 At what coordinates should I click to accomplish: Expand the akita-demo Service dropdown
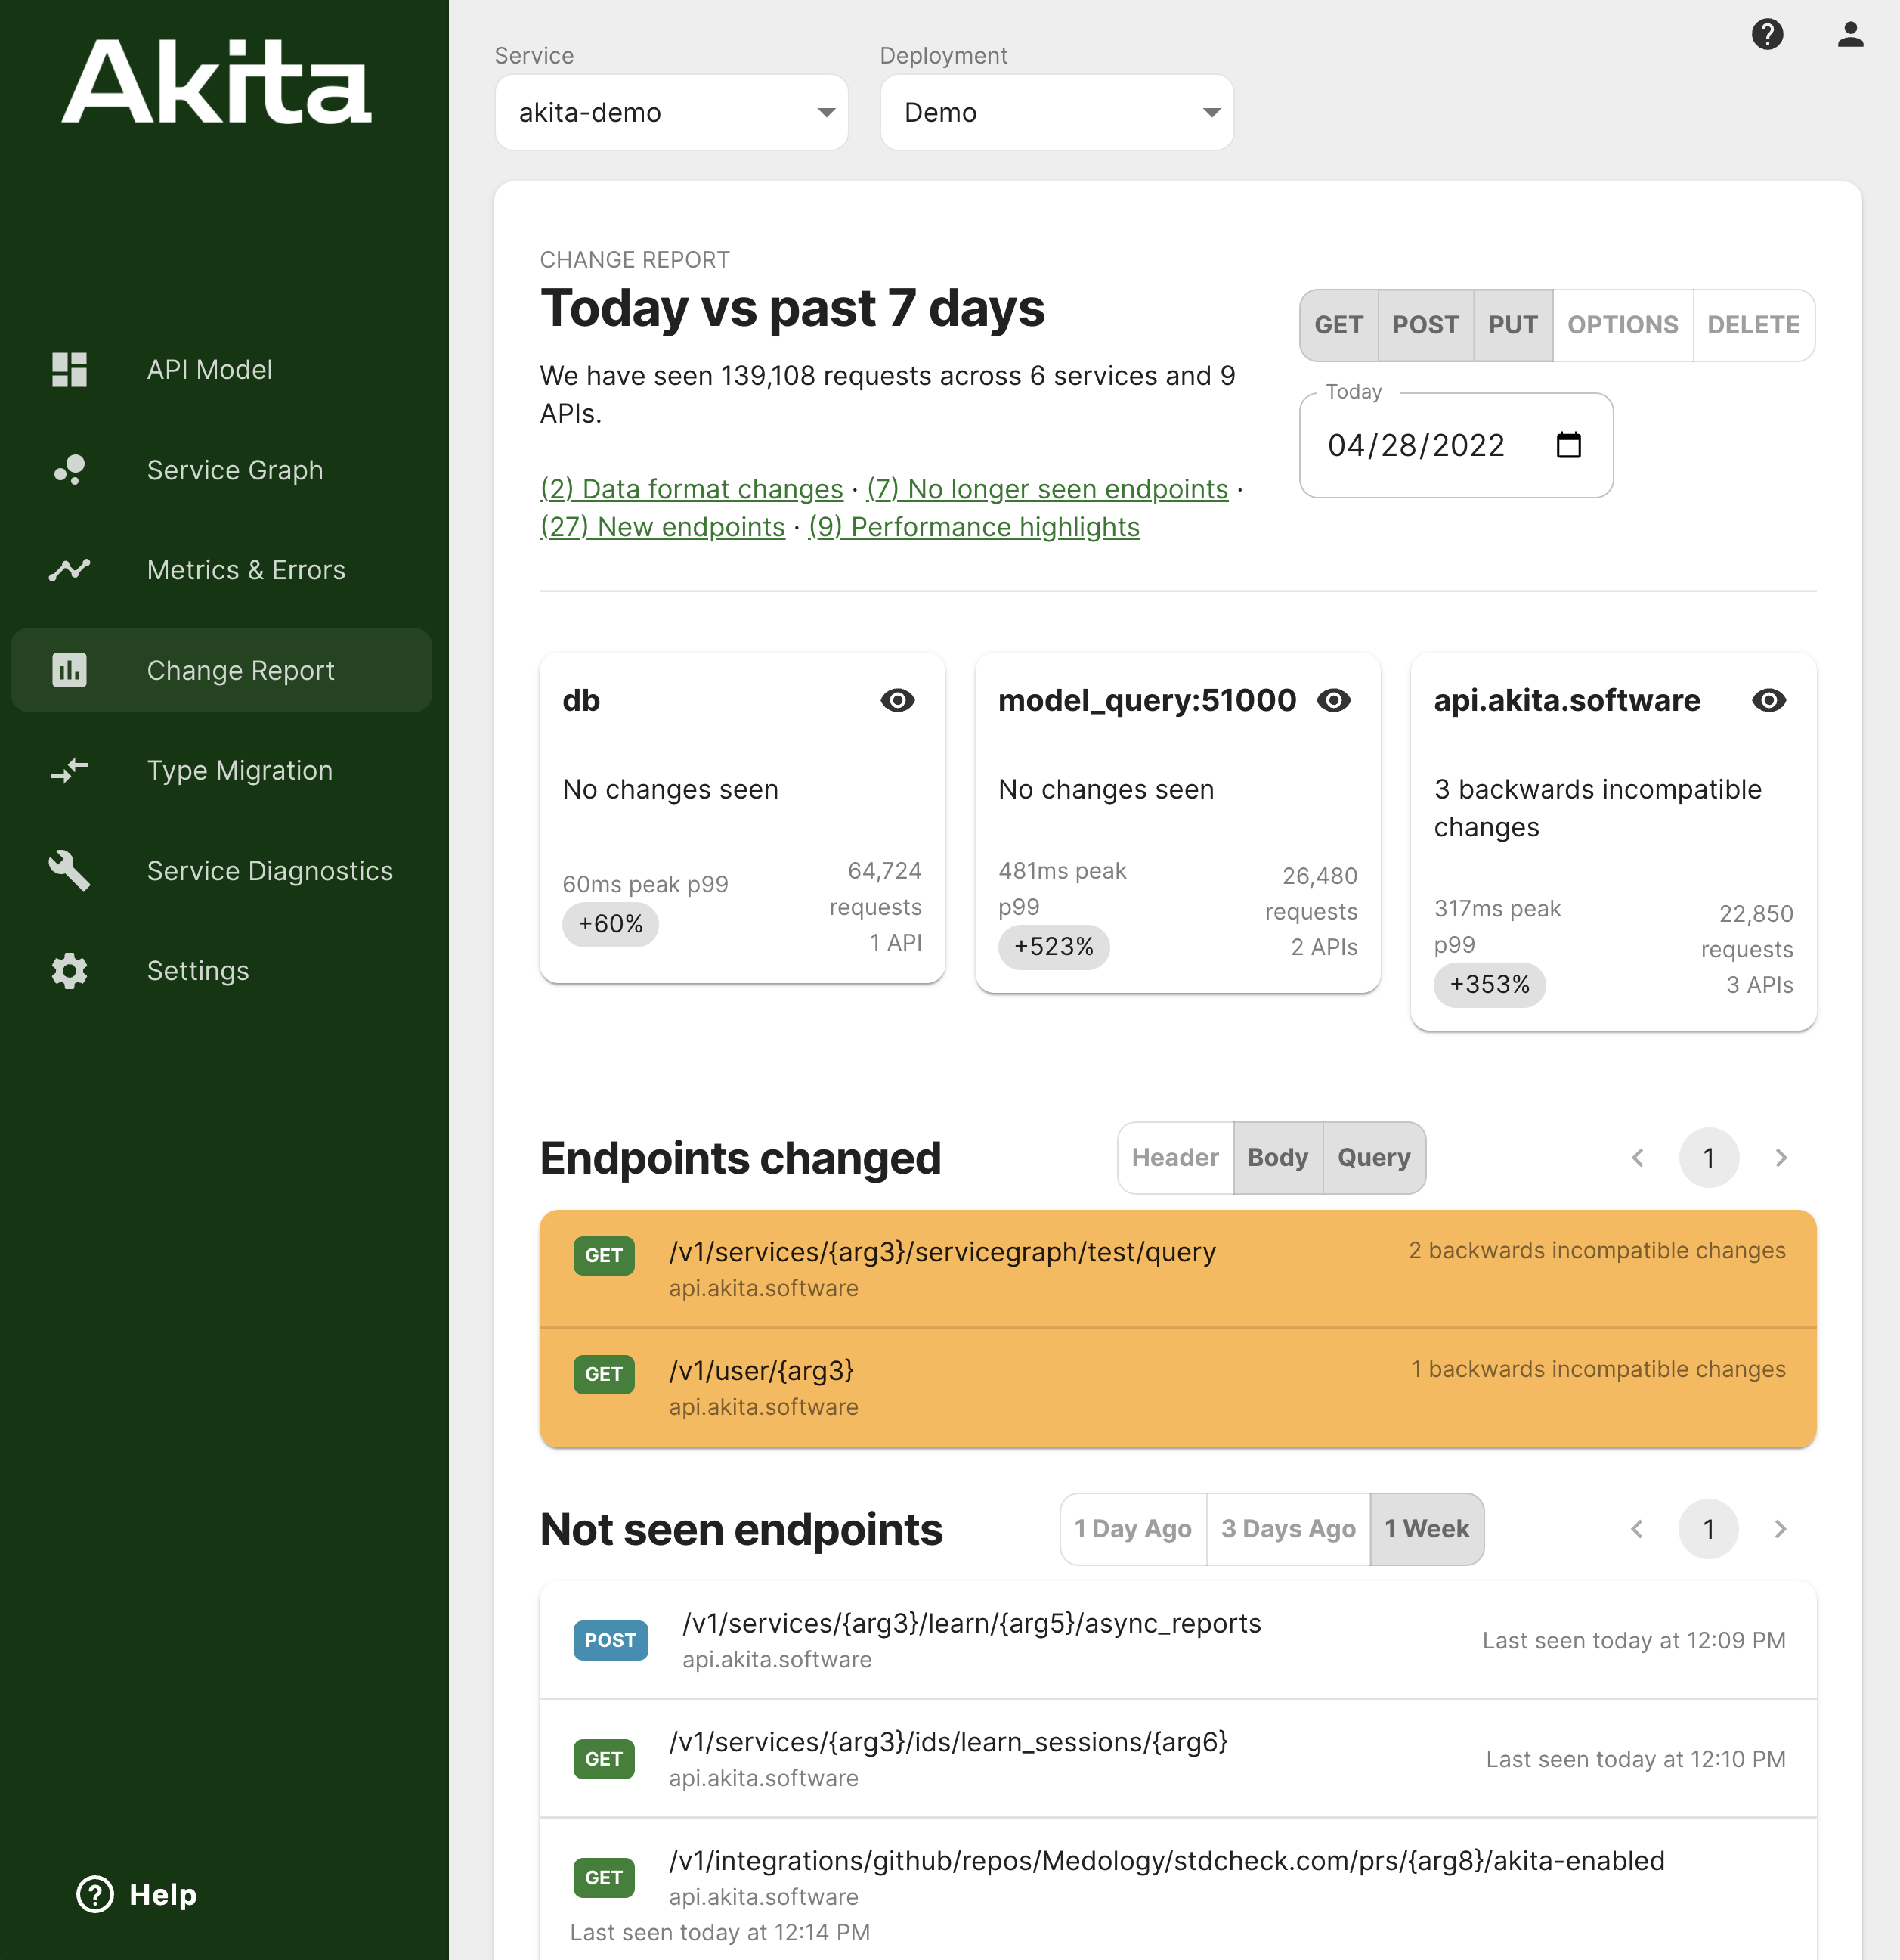(x=670, y=112)
